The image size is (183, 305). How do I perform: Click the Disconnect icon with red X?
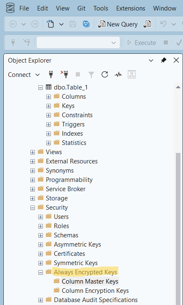point(64,74)
